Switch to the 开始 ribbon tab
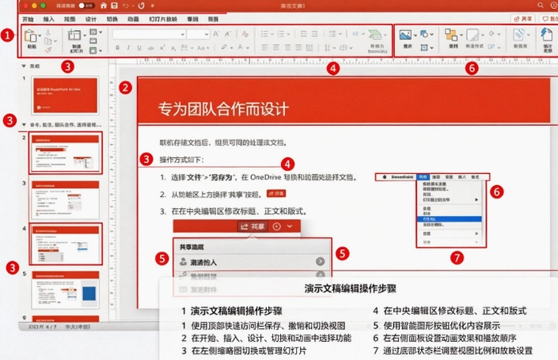Screen dimensions: 558x360 (x=28, y=19)
